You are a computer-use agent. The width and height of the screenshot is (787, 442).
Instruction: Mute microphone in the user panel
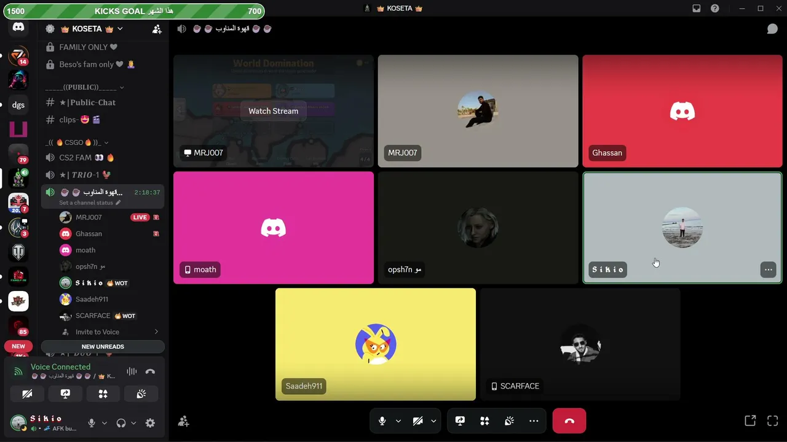(92, 423)
